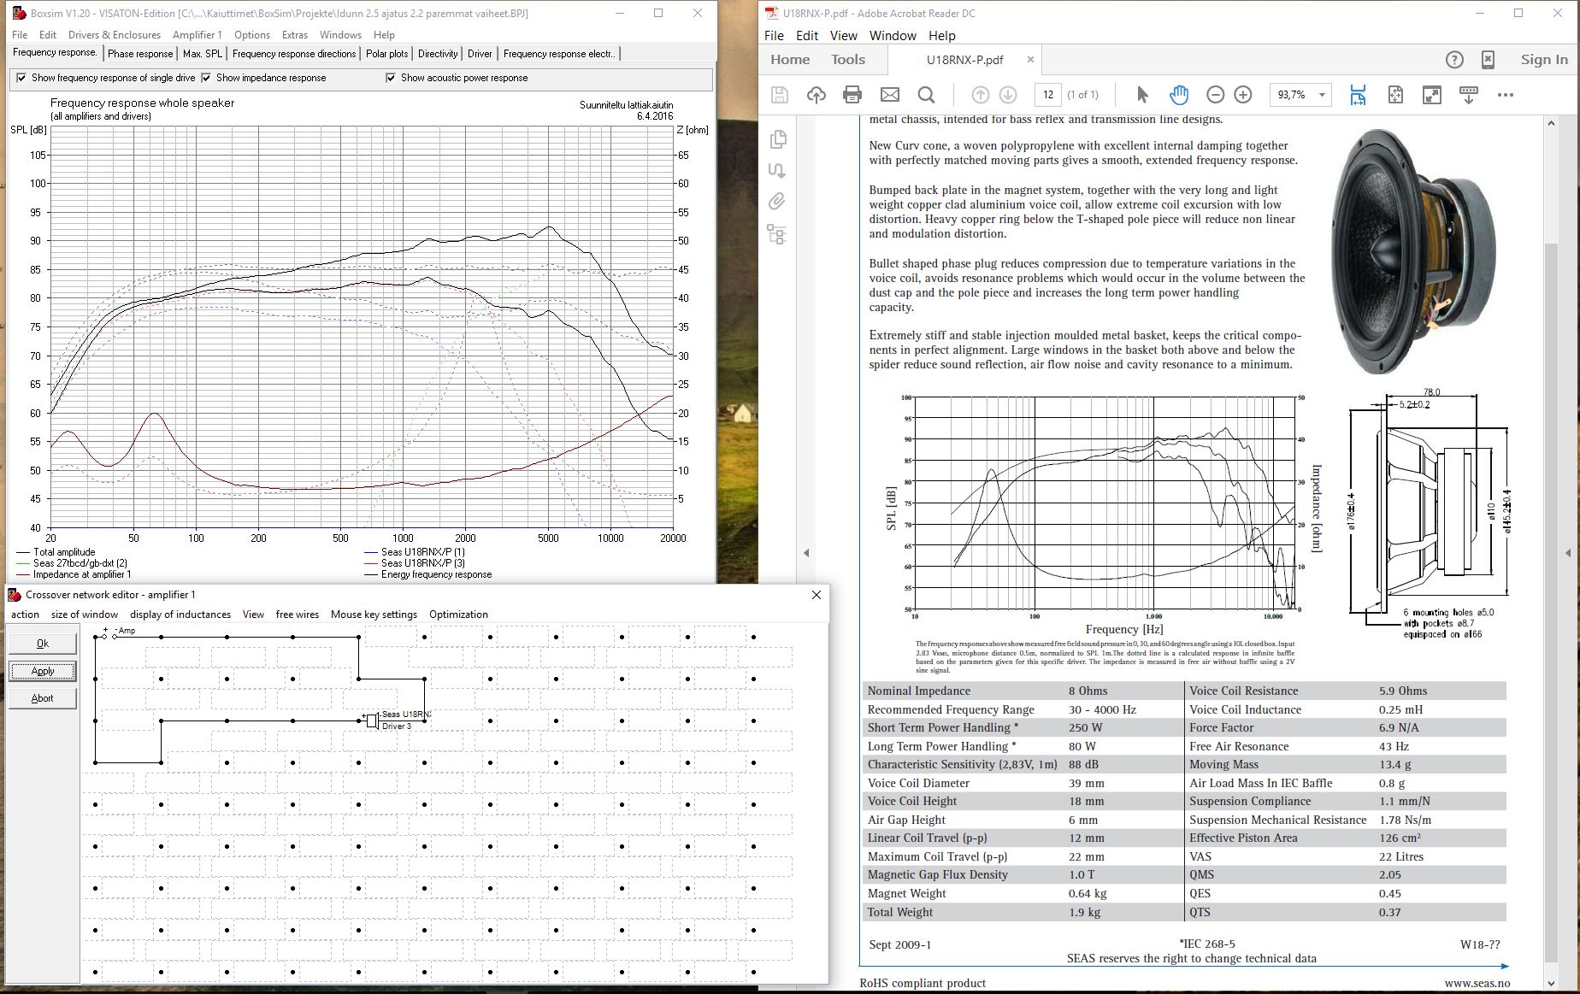Go to next page arrow in Acrobat
Screen dimensions: 1580x994
pyautogui.click(x=1008, y=95)
